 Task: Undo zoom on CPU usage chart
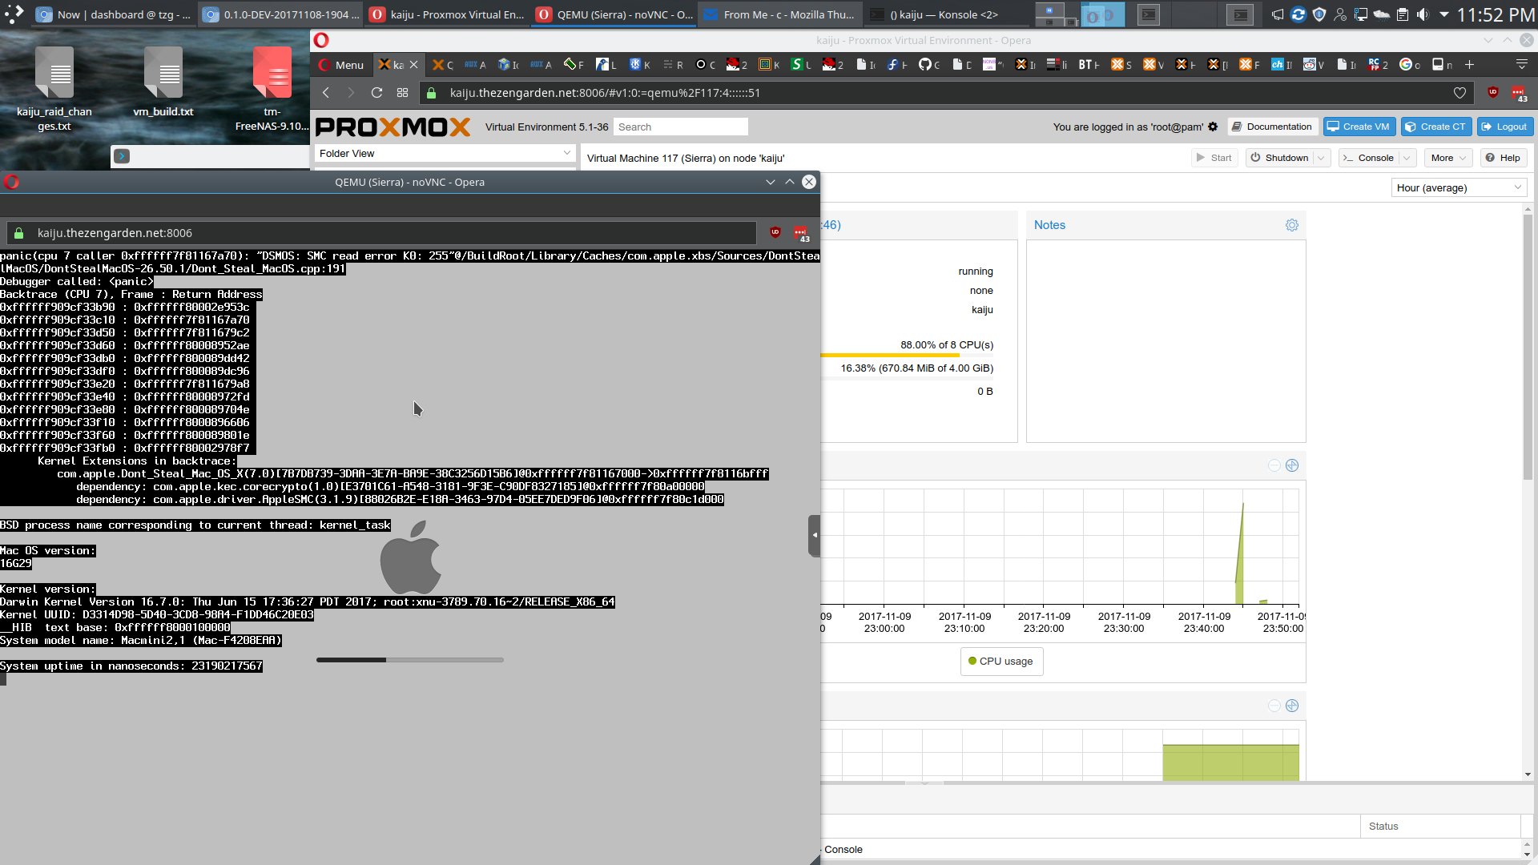click(x=1274, y=465)
